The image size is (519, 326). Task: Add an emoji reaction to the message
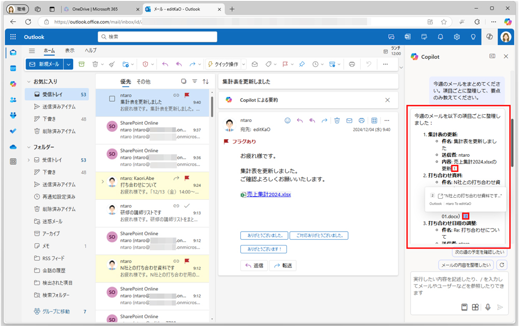[288, 120]
